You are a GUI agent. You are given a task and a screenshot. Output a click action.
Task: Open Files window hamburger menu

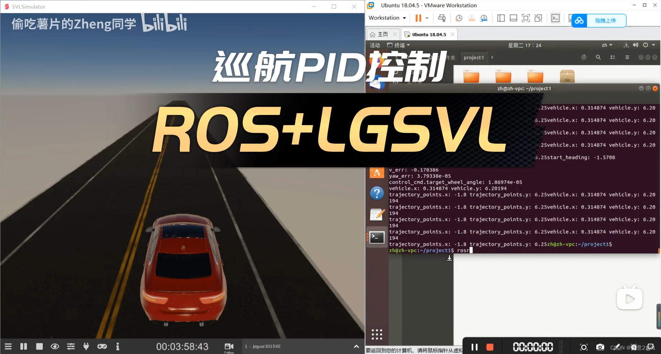click(x=627, y=58)
